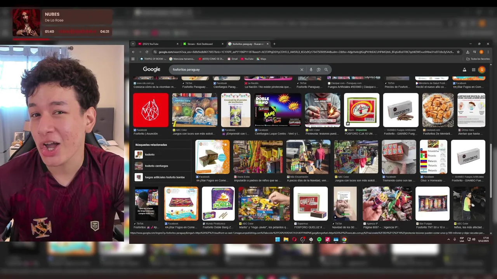Open Petardo flags list image
Image resolution: width=497 pixels, height=279 pixels.
[x=433, y=157]
